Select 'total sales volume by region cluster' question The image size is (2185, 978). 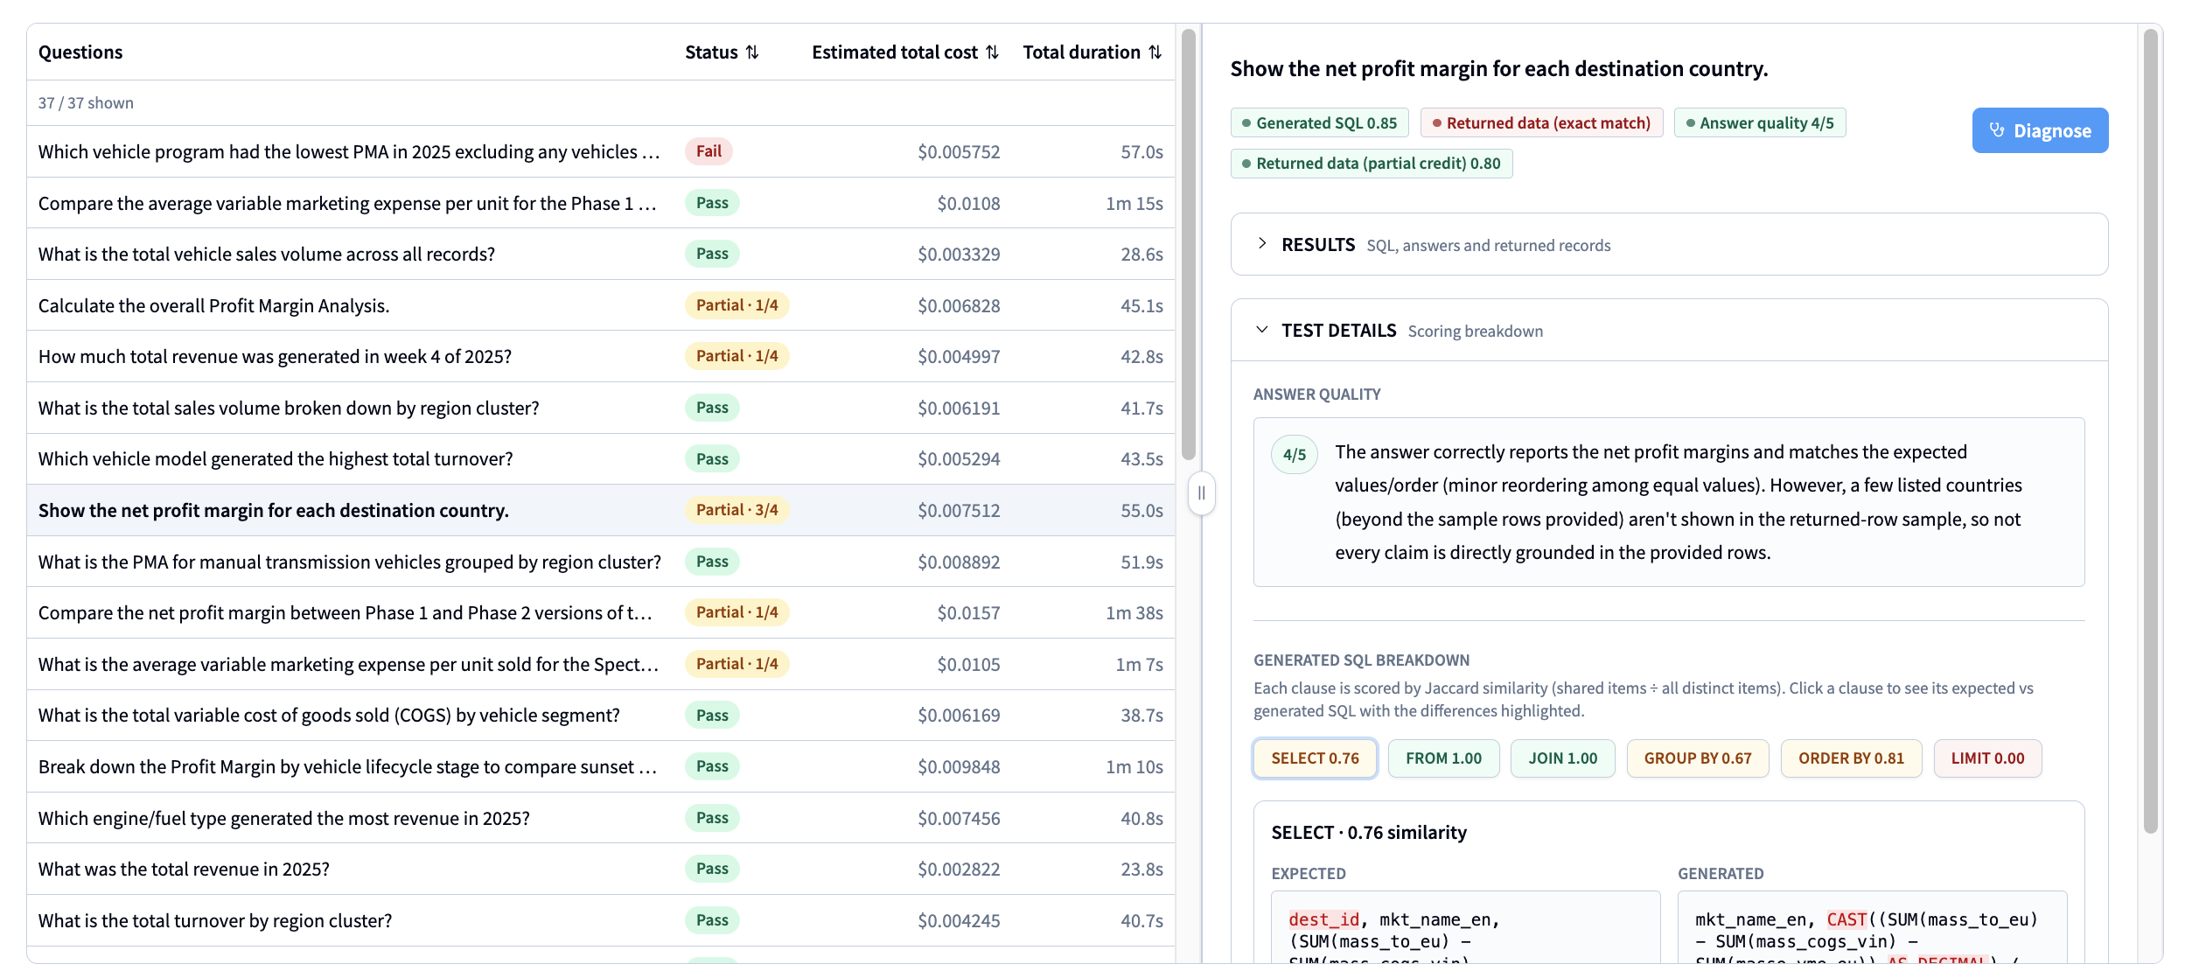[600, 408]
